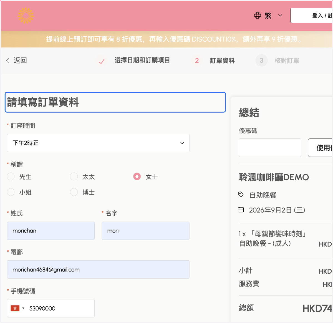Image resolution: width=333 pixels, height=323 pixels.
Task: Click the 優惠碼 promo code input field
Action: pyautogui.click(x=270, y=148)
